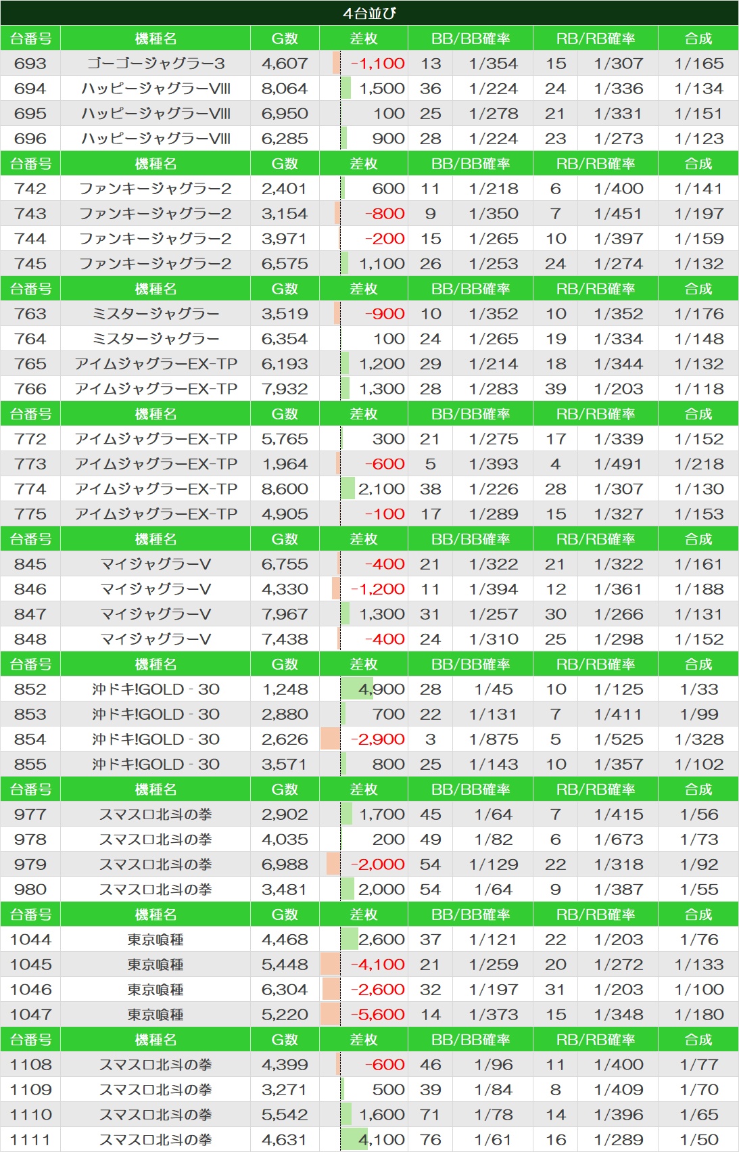Click 差枚 value -800 for machine 743
The width and height of the screenshot is (739, 1152).
(385, 214)
